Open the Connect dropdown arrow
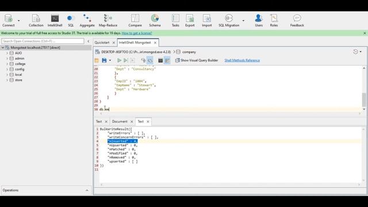 click(19, 21)
